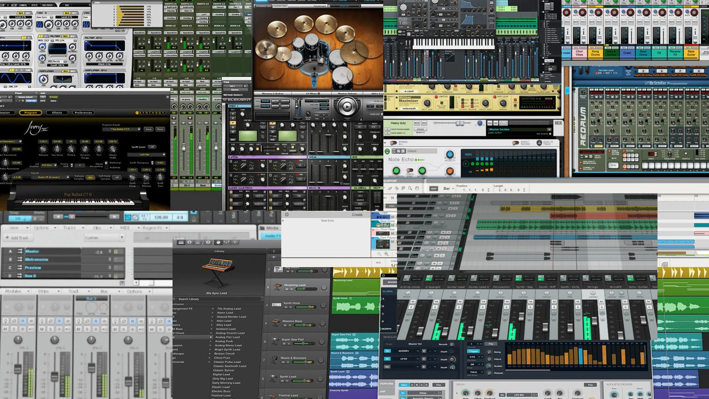Switch to the Effects tab in the Synthogy plugin

[x=57, y=113]
